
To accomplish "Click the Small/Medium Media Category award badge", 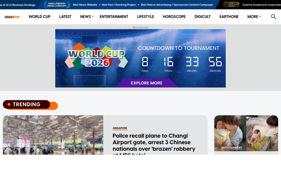I will pyautogui.click(x=57, y=5).
